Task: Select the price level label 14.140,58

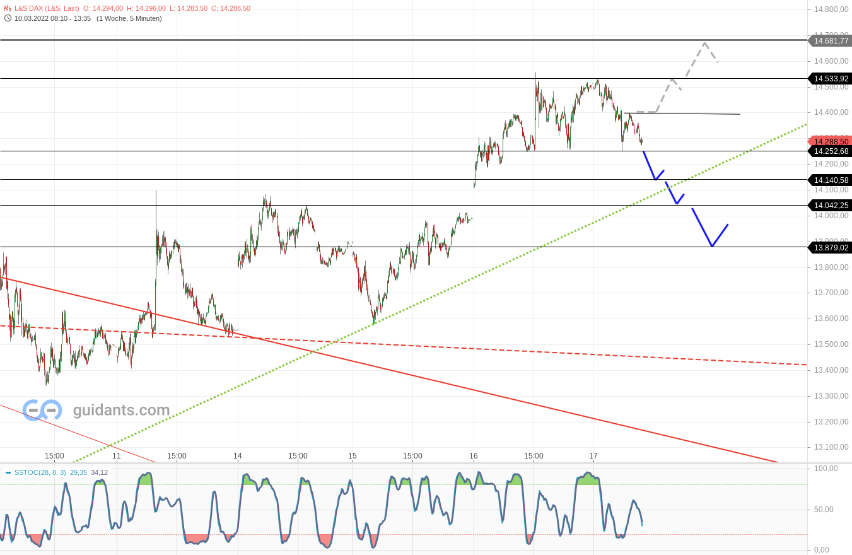Action: tap(831, 180)
